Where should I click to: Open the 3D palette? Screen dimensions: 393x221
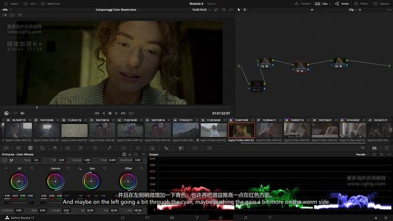click(x=209, y=148)
